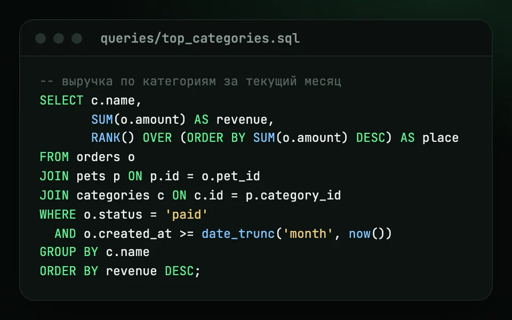Click the WHERE keyword
This screenshot has width=512, height=320.
(58, 214)
